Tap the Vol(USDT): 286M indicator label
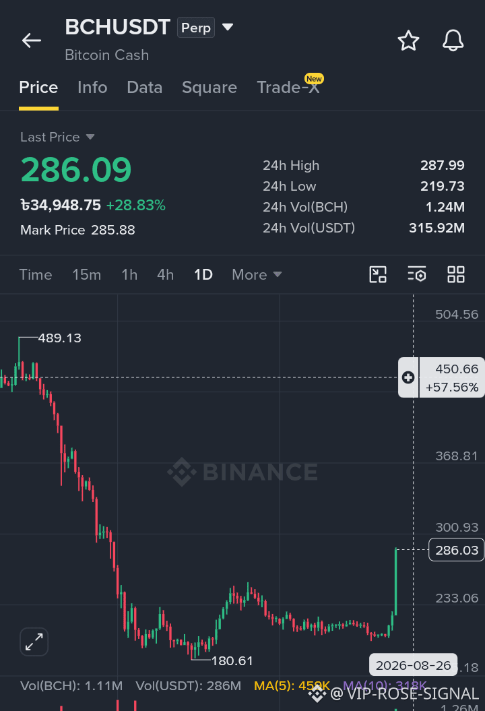Viewport: 485px width, 711px height. [188, 685]
